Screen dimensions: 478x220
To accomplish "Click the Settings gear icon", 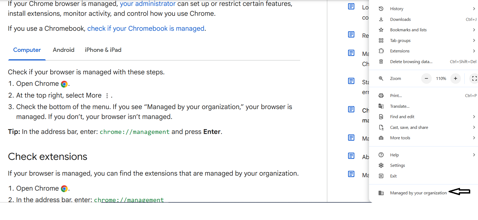I will tap(381, 165).
